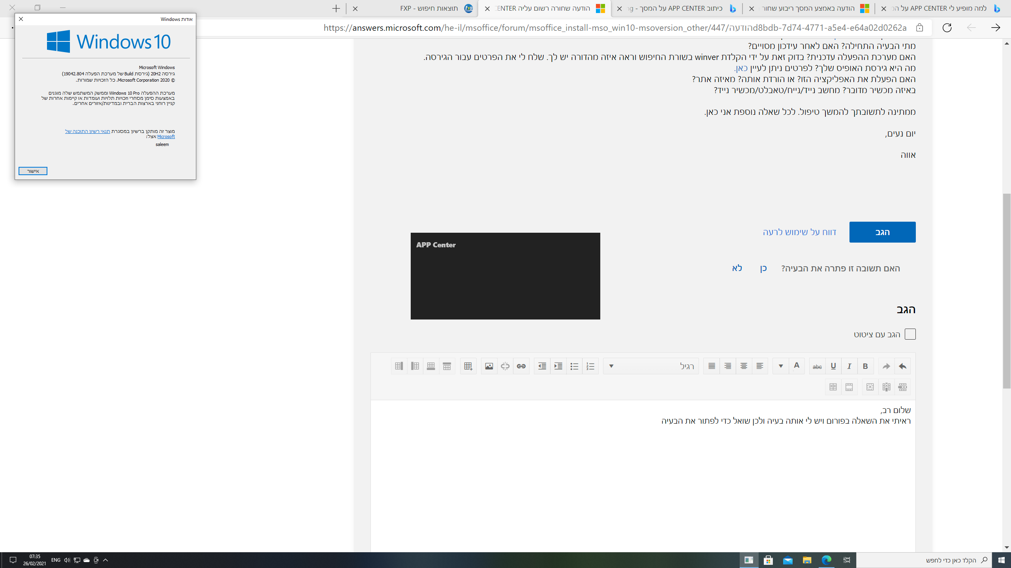1011x568 pixels.
Task: Toggle bold formatting in reply editor
Action: (865, 366)
